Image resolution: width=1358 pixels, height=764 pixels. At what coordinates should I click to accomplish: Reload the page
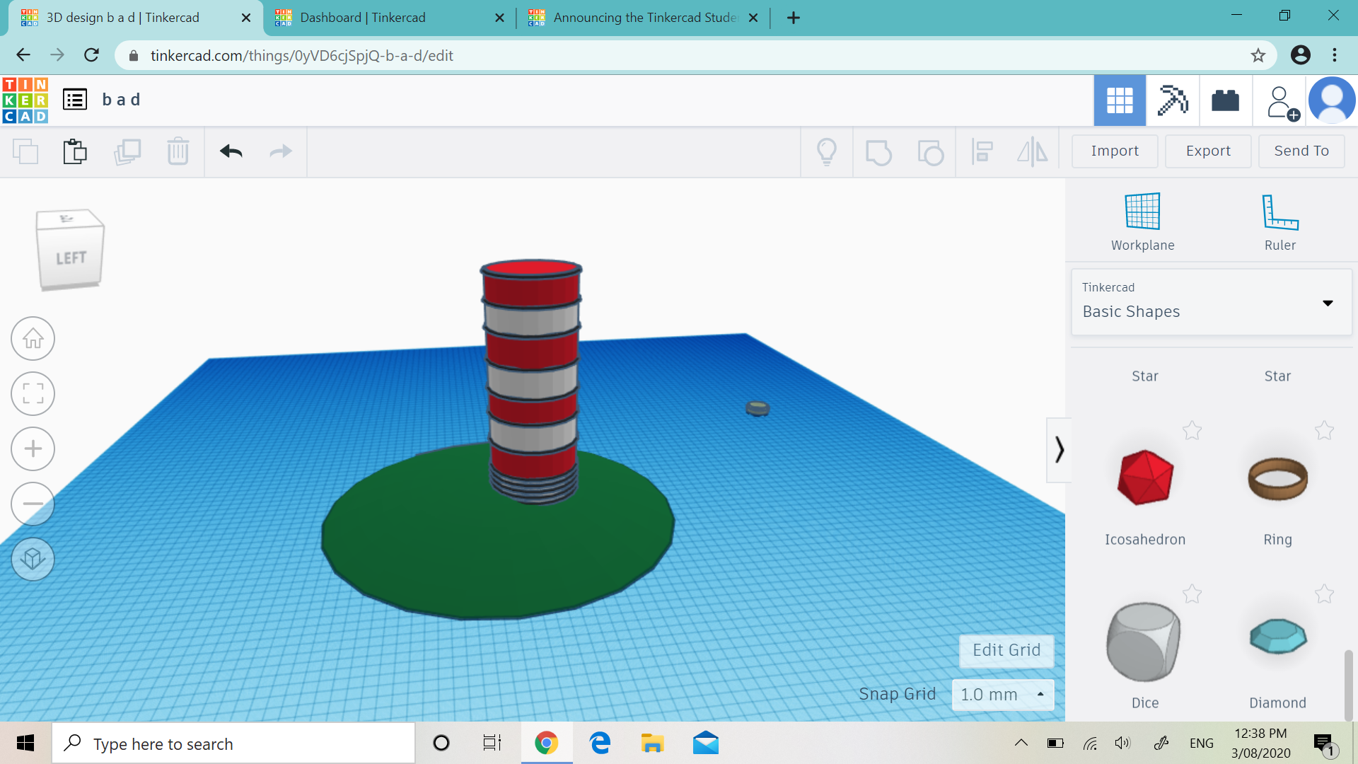click(x=91, y=55)
